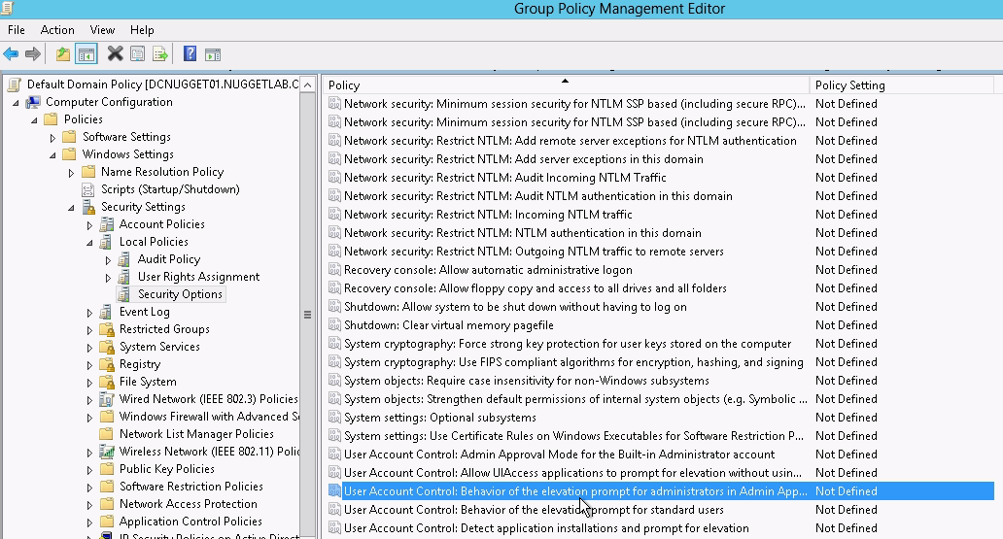Select 'Recovery console: Allow floppy copy' policy
Image resolution: width=1003 pixels, height=539 pixels.
[x=536, y=288]
